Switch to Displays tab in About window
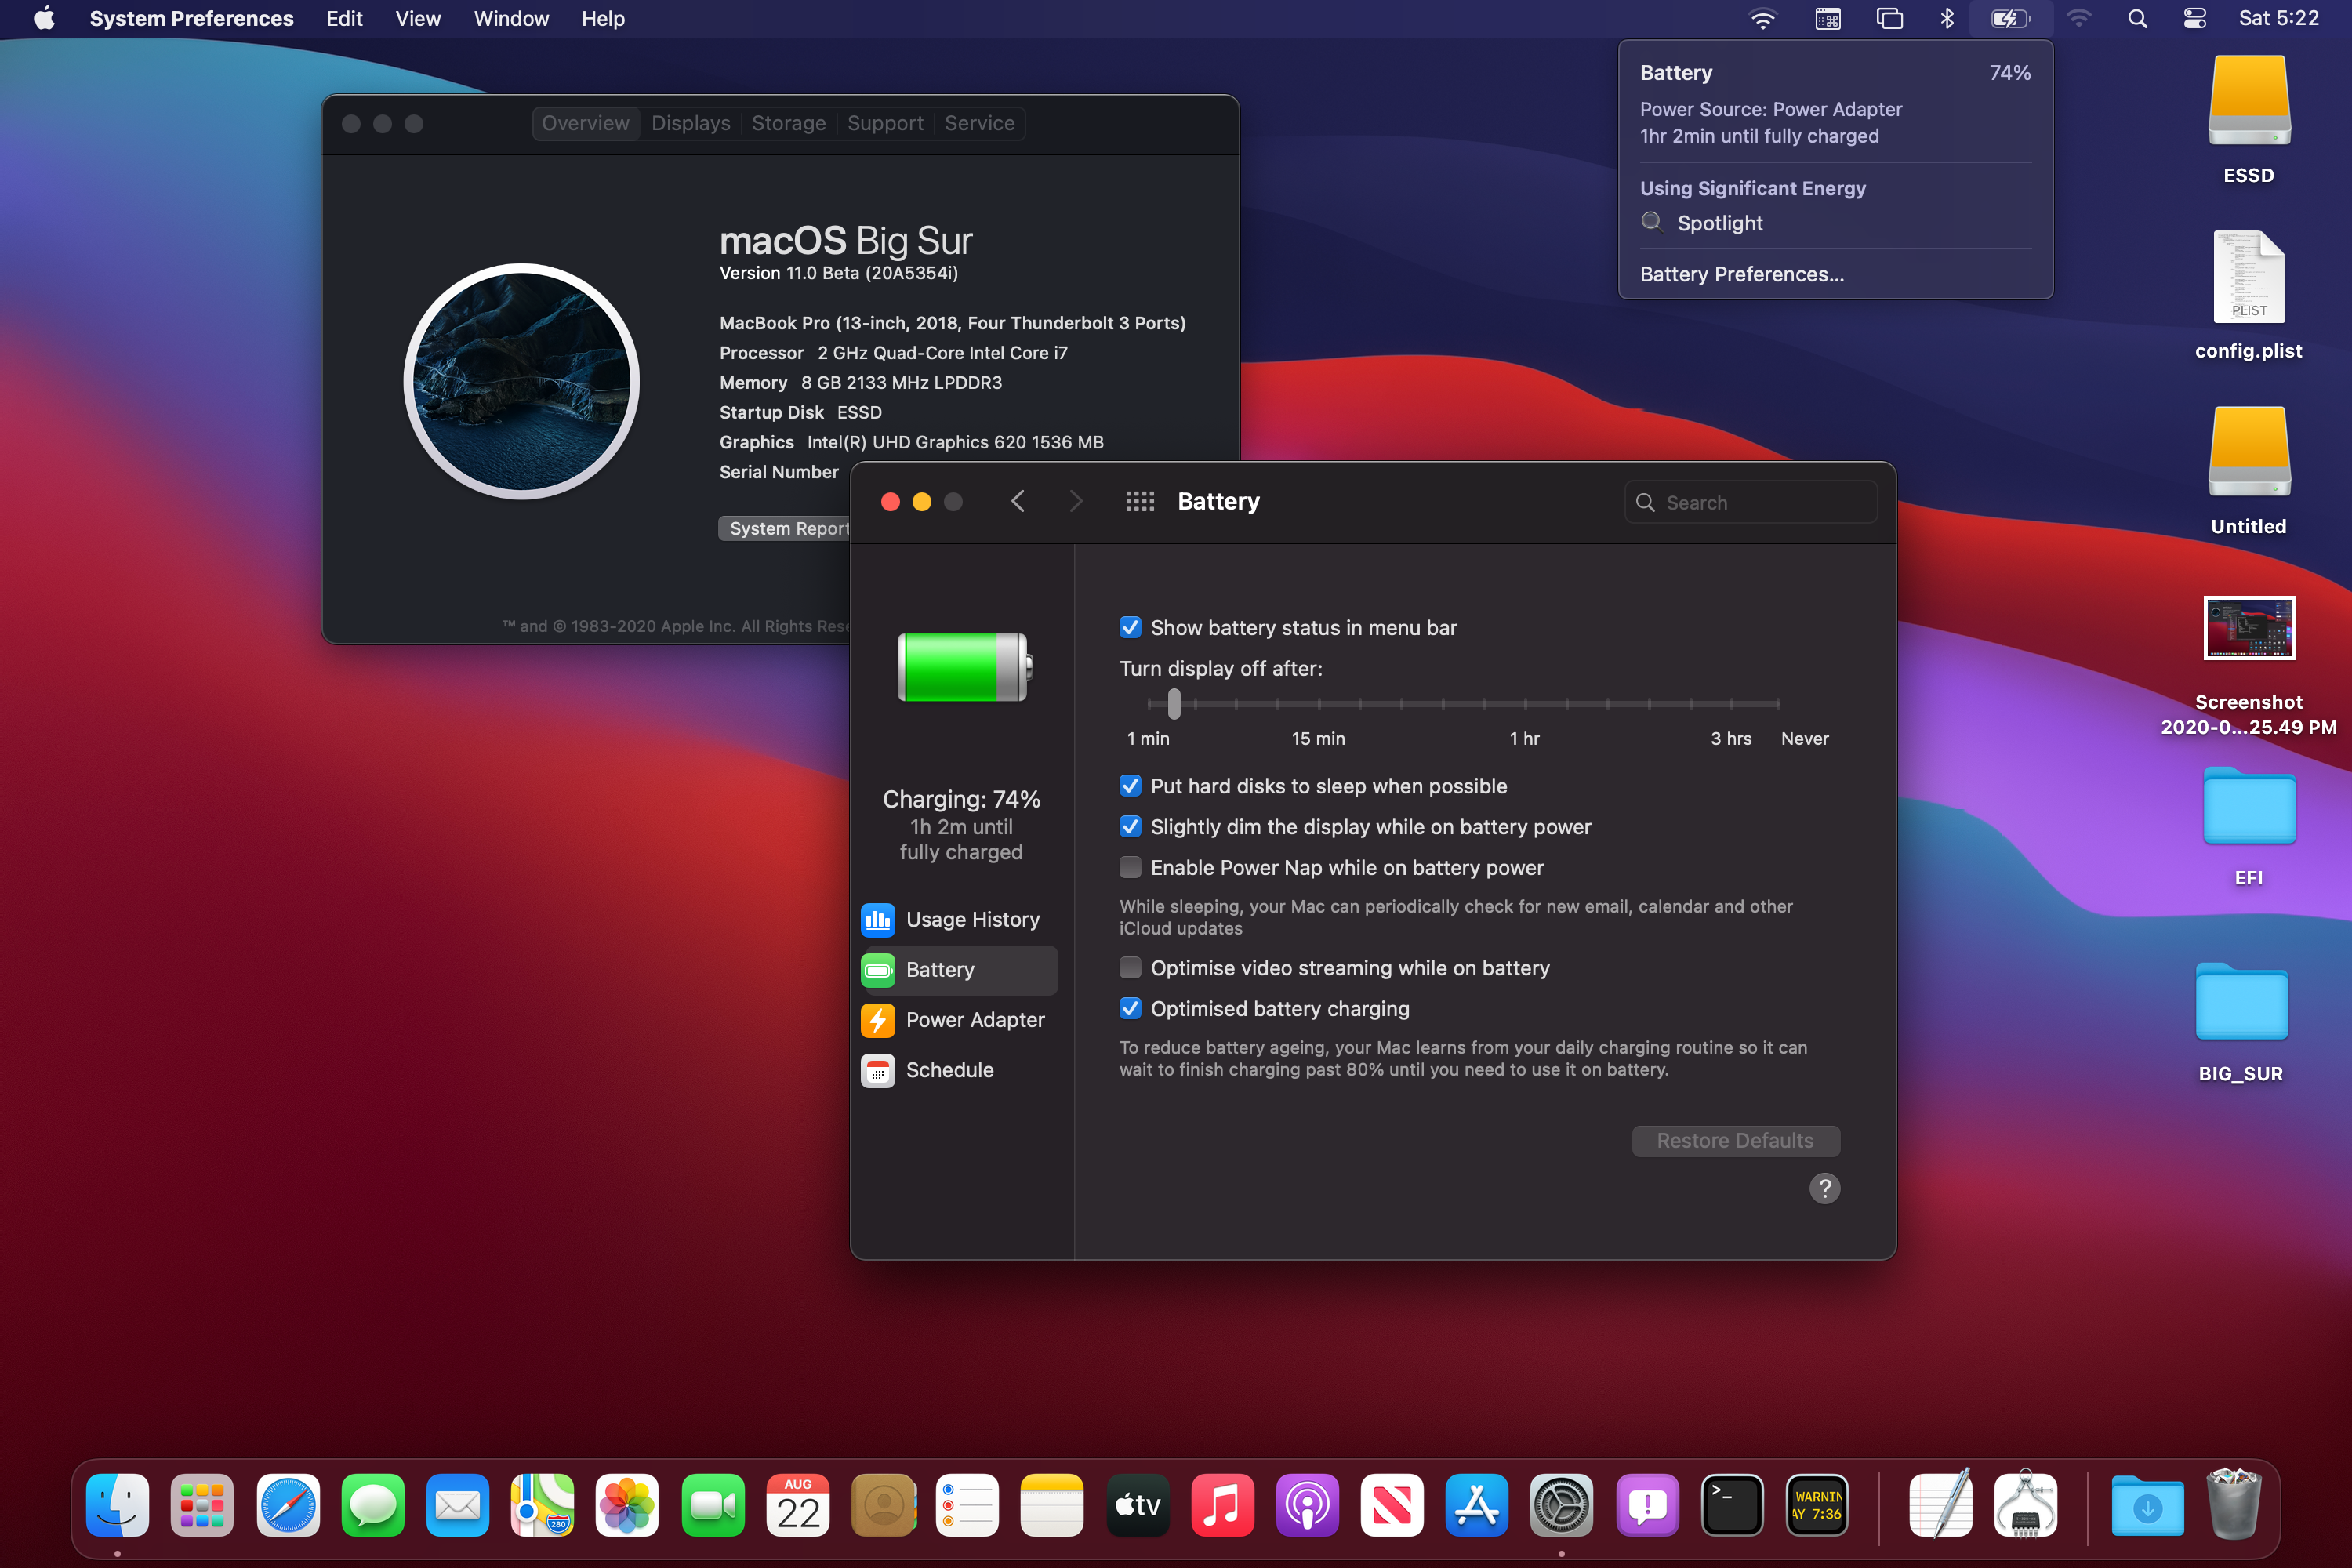2352x1568 pixels. [691, 123]
